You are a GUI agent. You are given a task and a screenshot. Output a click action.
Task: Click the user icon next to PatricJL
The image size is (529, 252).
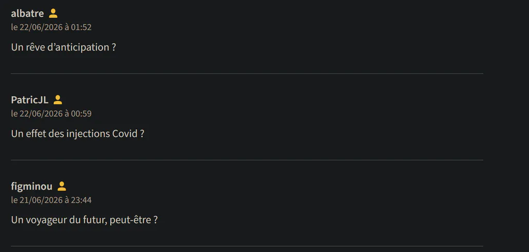pos(58,100)
